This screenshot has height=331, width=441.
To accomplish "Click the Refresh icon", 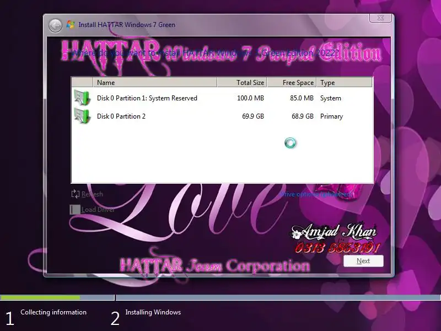I will coord(75,194).
